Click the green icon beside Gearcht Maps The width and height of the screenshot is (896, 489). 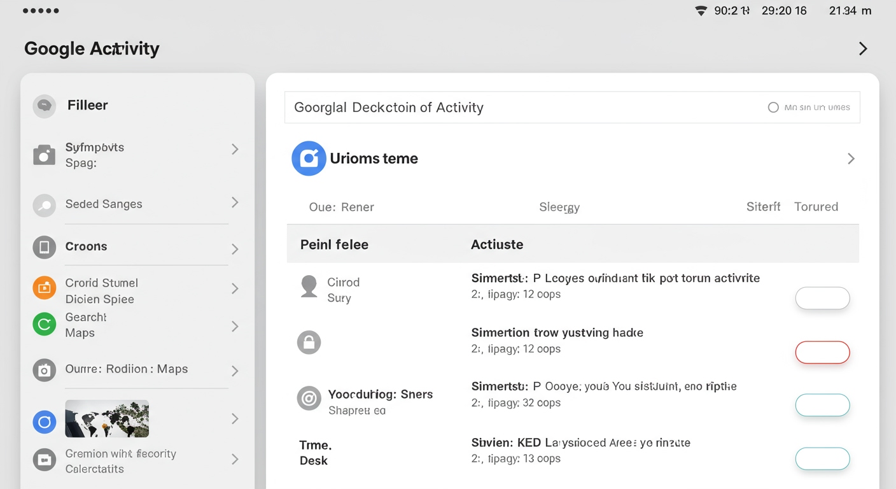[44, 325]
